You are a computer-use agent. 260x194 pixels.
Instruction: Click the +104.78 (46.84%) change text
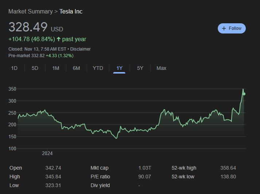[32, 39]
